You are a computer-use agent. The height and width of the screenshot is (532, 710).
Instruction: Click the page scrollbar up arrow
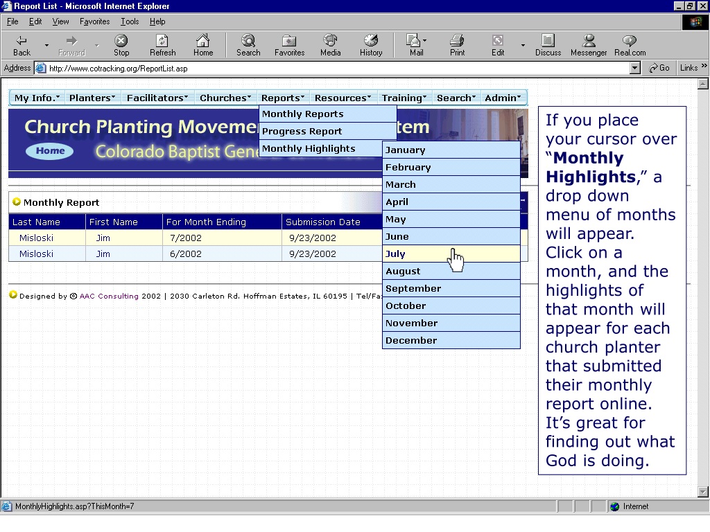tap(703, 84)
